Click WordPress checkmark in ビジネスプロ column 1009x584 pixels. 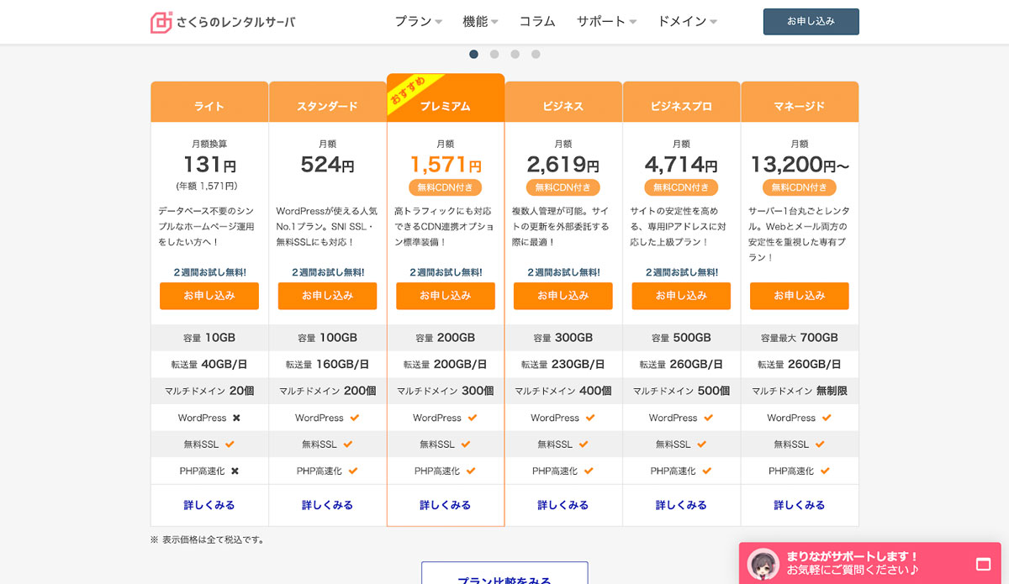click(x=709, y=418)
